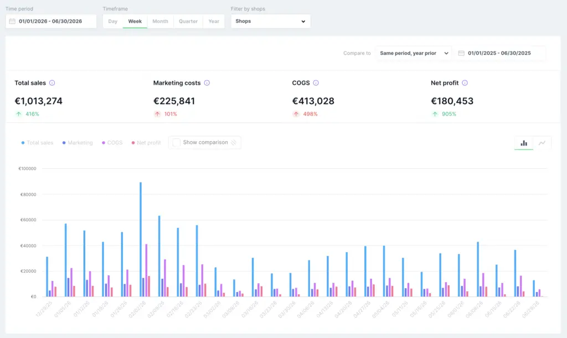
Task: Toggle the purple COGS legend dot
Action: click(x=104, y=143)
